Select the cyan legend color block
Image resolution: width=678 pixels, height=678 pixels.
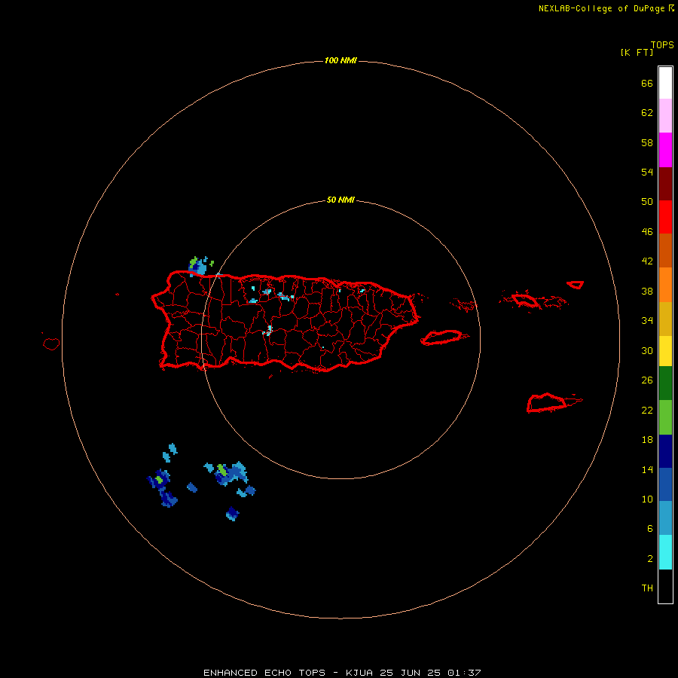tap(665, 552)
